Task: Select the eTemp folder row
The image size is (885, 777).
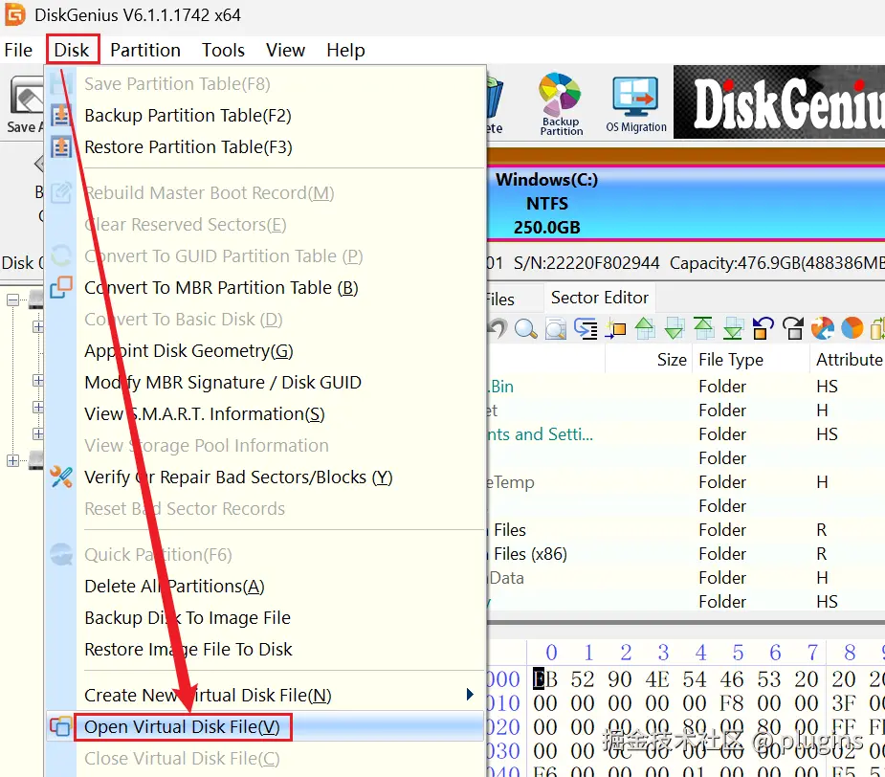Action: [x=686, y=482]
